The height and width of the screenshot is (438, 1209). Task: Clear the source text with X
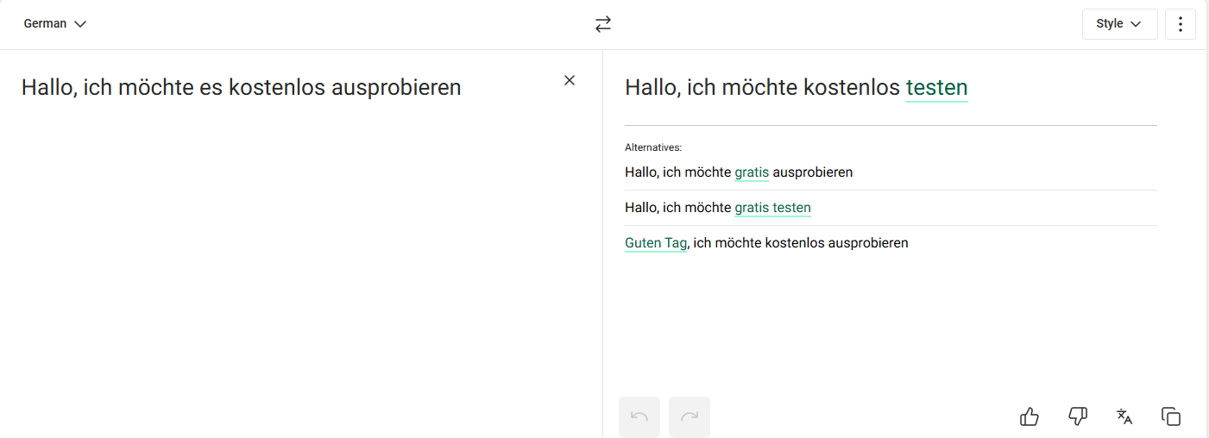click(x=570, y=80)
